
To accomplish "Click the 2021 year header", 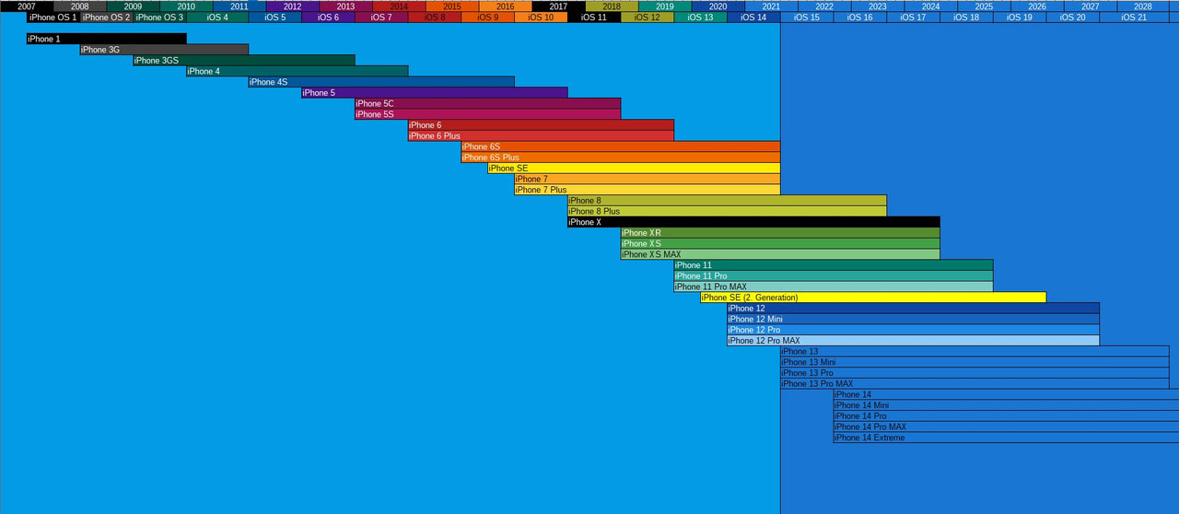I will point(771,6).
